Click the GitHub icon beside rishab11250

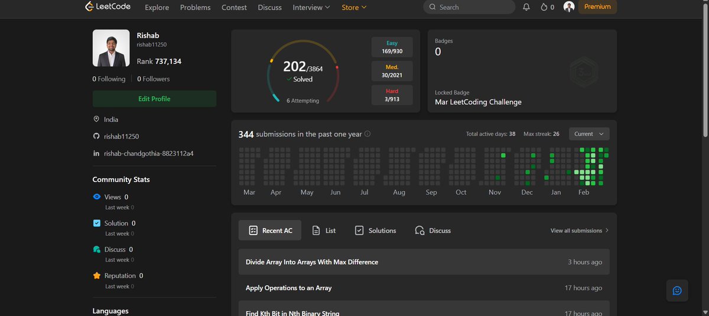[x=96, y=136]
